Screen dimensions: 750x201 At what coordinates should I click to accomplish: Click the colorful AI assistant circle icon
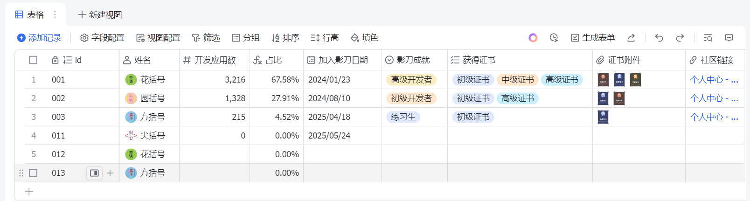[533, 38]
